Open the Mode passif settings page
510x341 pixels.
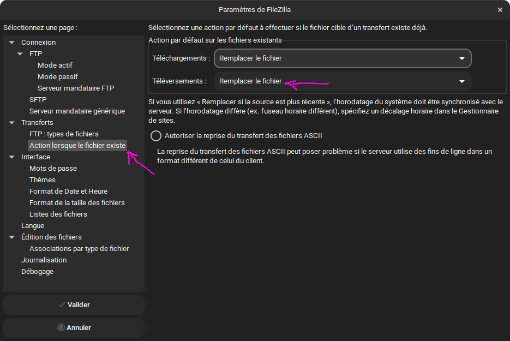pos(57,77)
